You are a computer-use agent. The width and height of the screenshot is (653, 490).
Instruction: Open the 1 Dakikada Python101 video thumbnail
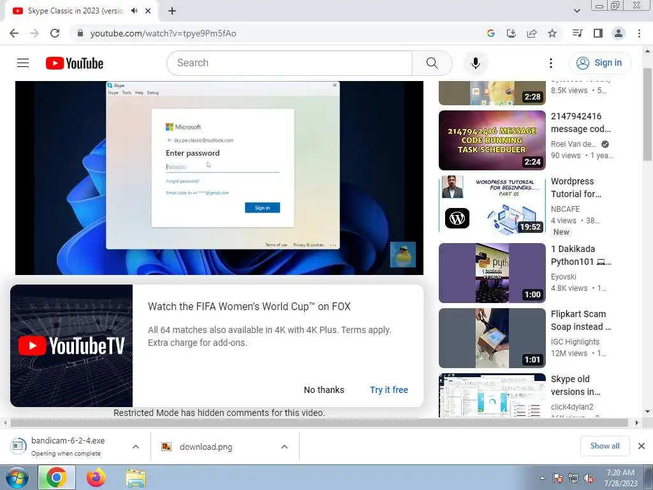point(492,273)
